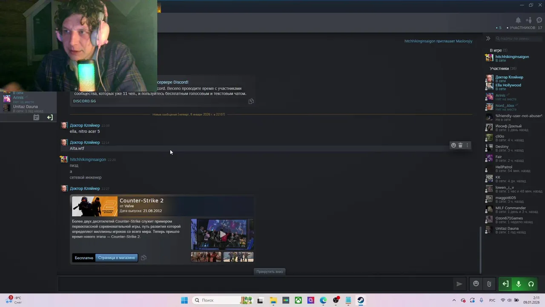Viewport: 545px width, 307px height.
Task: Open OBS Studio from the taskbar
Action: point(336,300)
